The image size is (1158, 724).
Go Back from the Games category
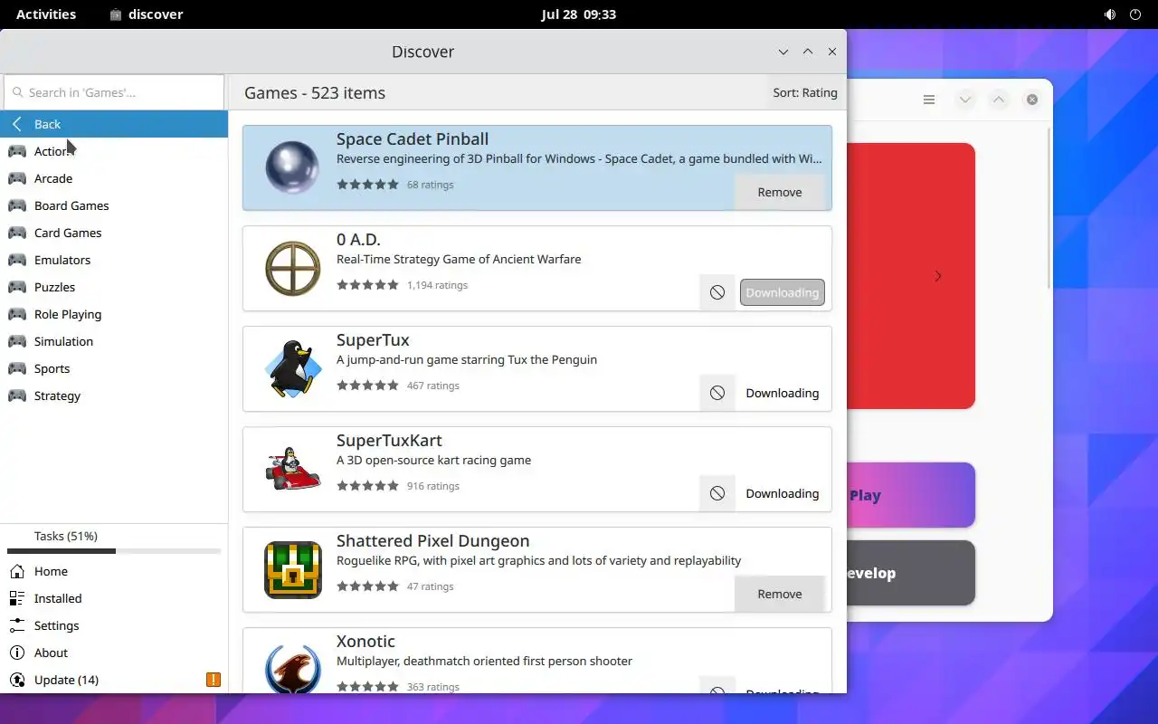[114, 124]
